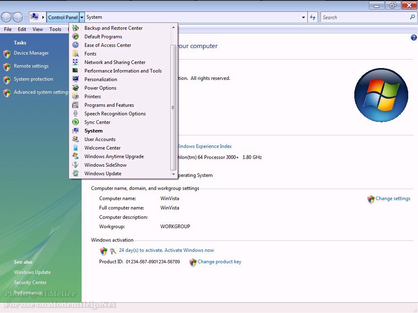Image resolution: width=418 pixels, height=313 pixels.
Task: Click the shield icon beside Device Manager
Action: [x=7, y=53]
